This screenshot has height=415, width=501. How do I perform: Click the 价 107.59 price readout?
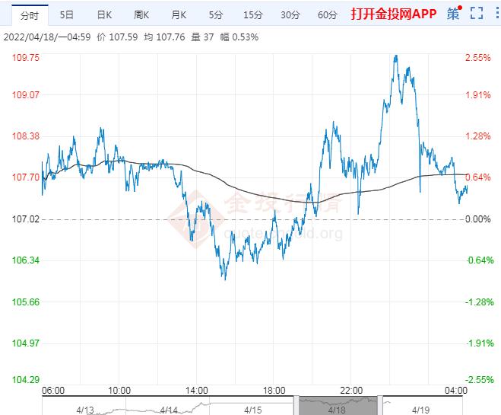pos(117,37)
